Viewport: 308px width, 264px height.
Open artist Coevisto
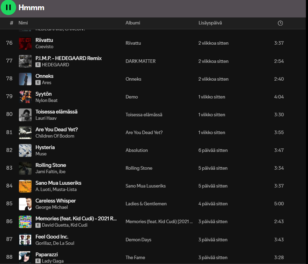[45, 46]
